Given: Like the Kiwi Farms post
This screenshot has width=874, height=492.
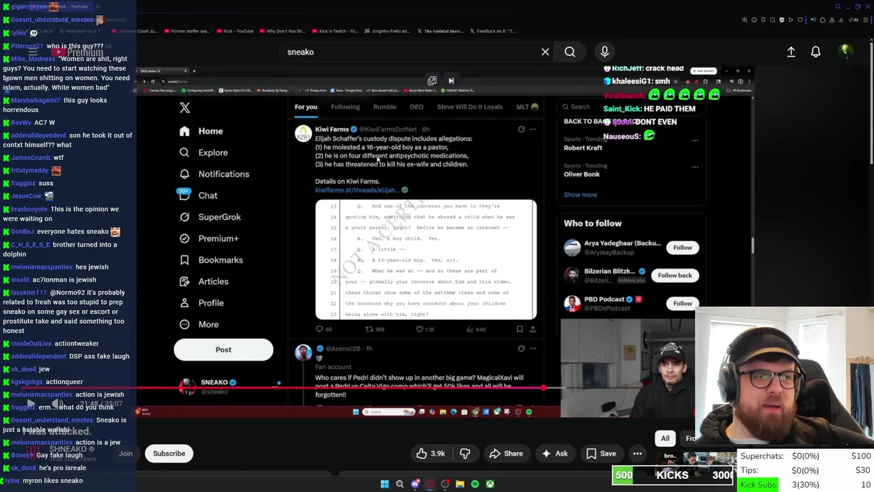Looking at the screenshot, I should 425,329.
